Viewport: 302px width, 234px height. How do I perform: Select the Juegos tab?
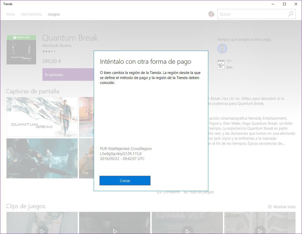[54, 14]
